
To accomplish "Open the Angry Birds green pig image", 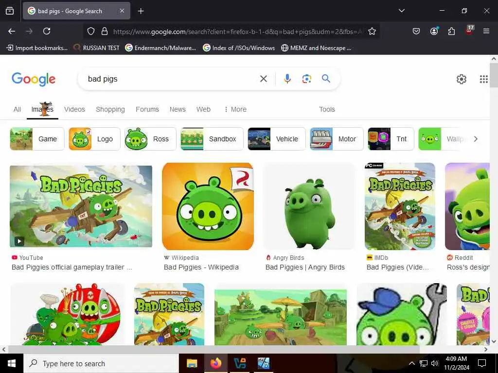I will coord(309,206).
